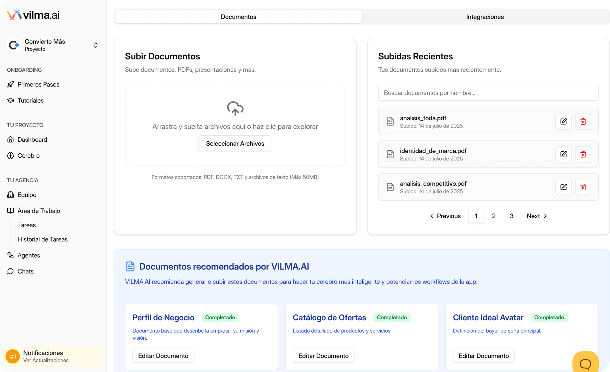Click Editar Documento for Perfil de Negocio
Image resolution: width=610 pixels, height=372 pixels.
pyautogui.click(x=163, y=356)
